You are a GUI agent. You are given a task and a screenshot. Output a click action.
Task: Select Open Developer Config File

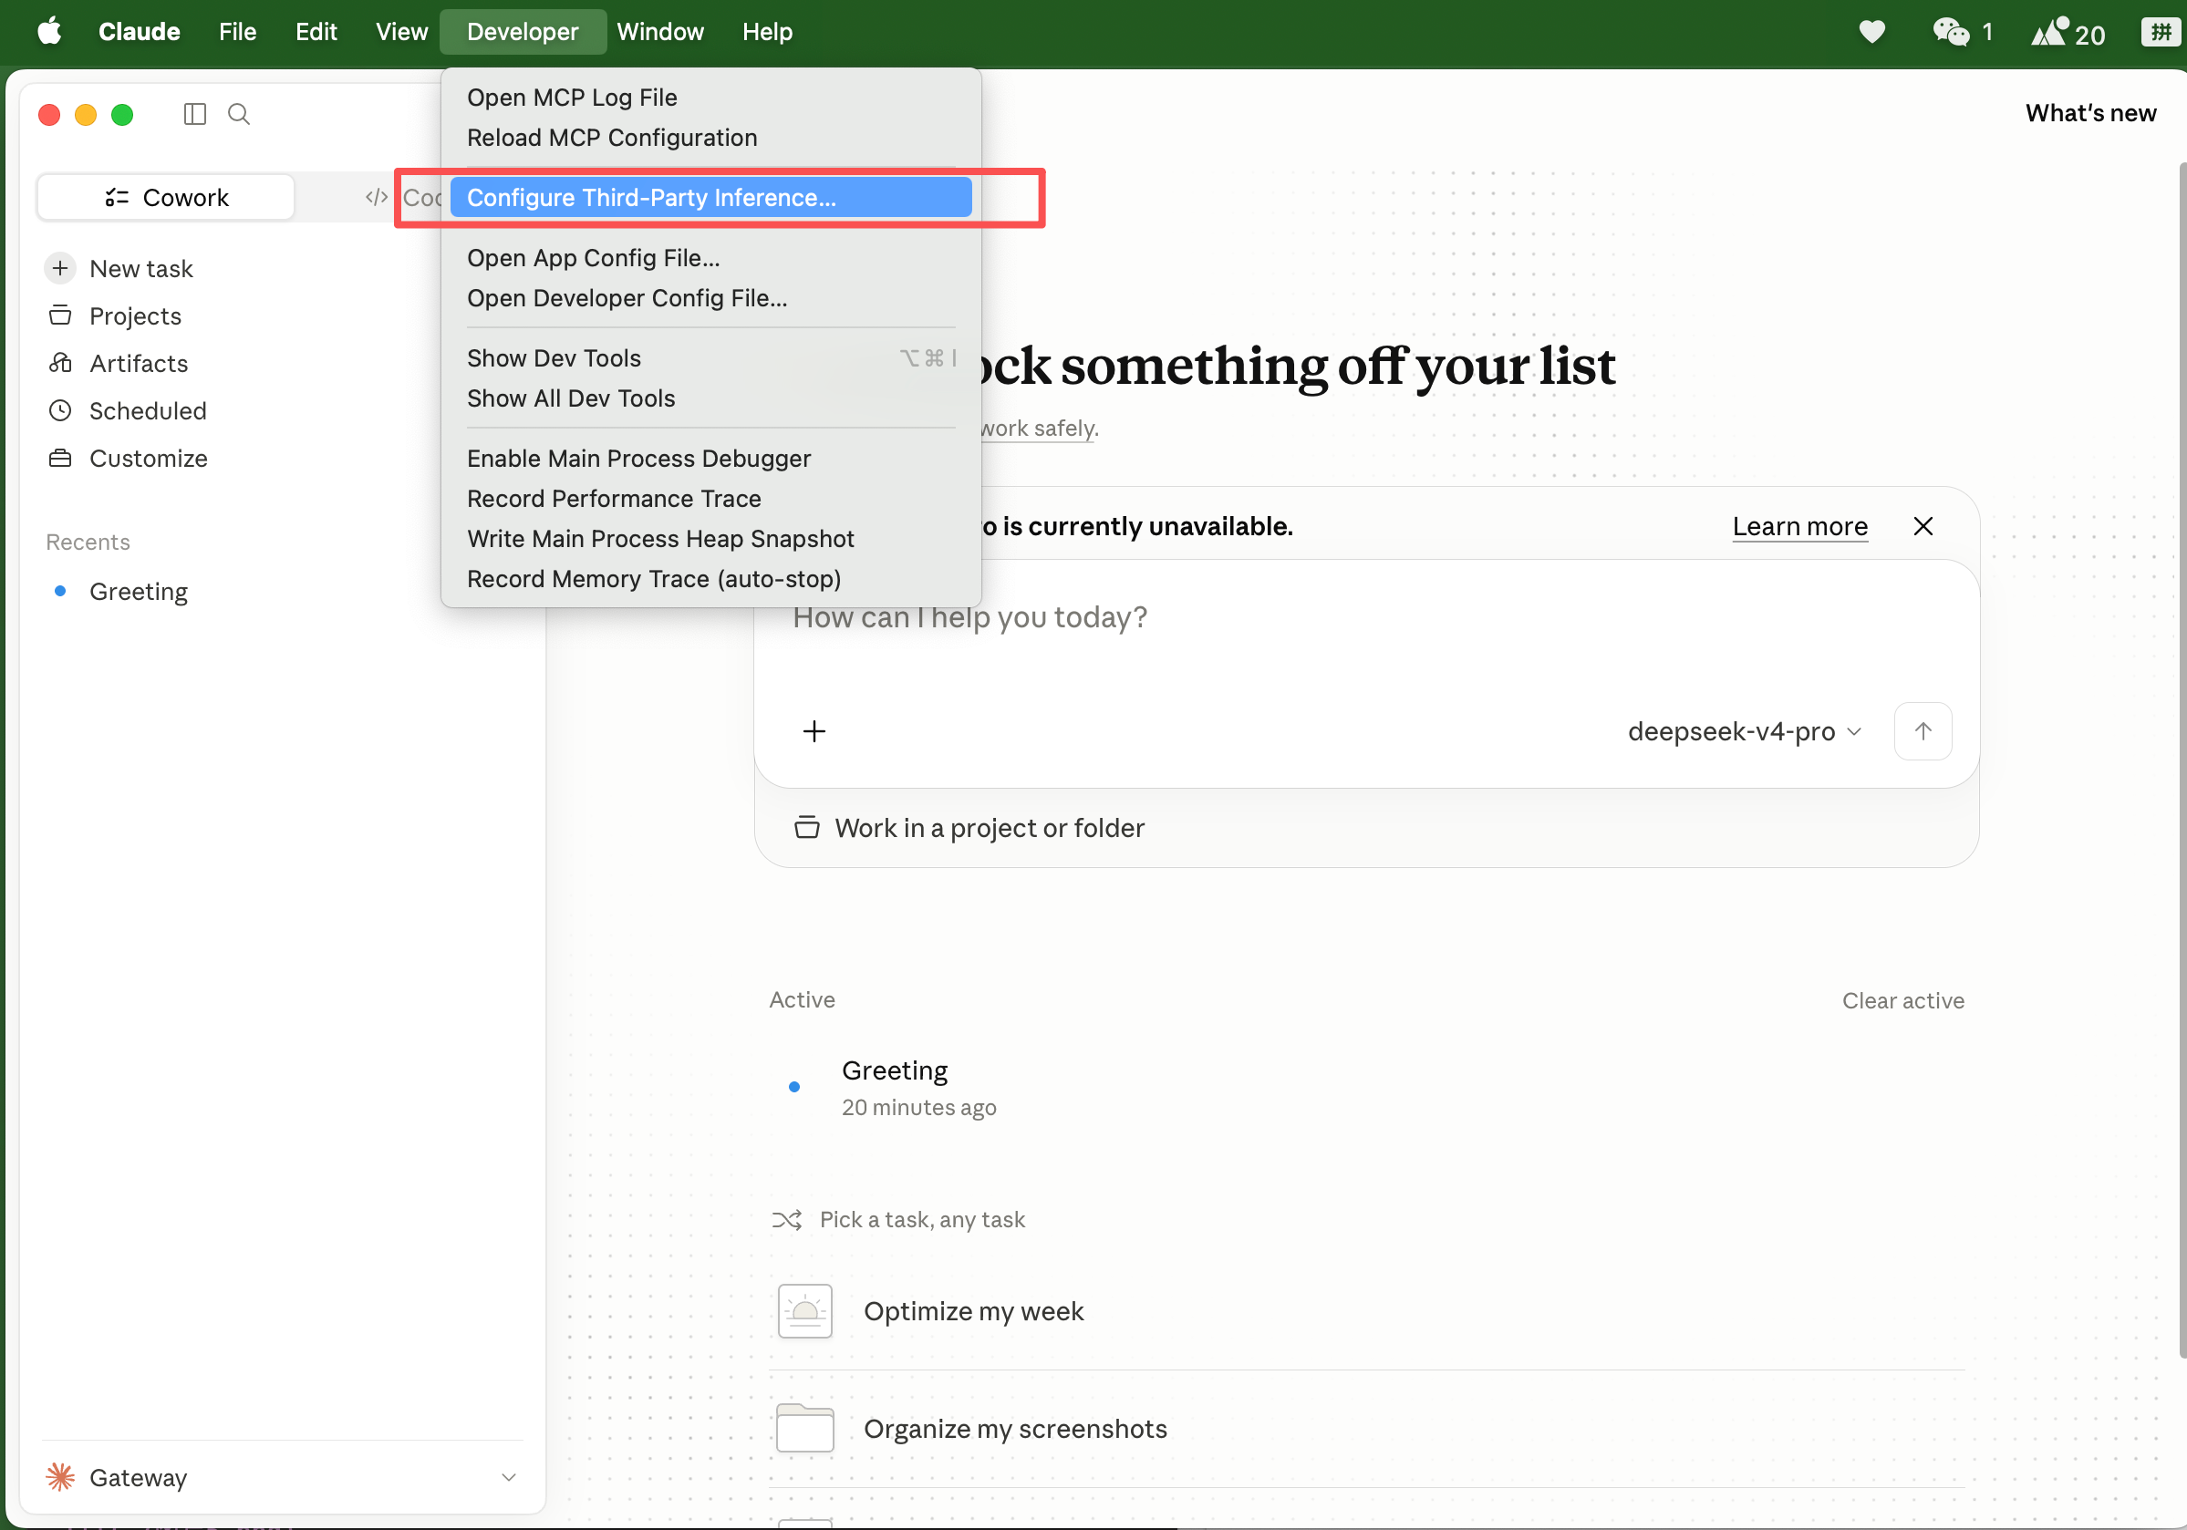(710, 298)
